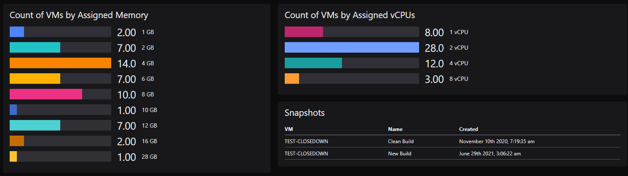Select the Clean Build snapshot row
Viewport: 628px width, 176px height.
[x=452, y=141]
